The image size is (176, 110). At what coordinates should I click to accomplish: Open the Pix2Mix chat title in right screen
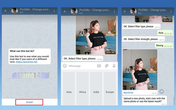coord(153,10)
